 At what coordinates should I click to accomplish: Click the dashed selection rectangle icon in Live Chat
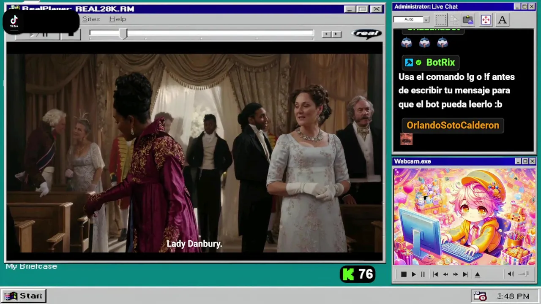[x=441, y=19]
